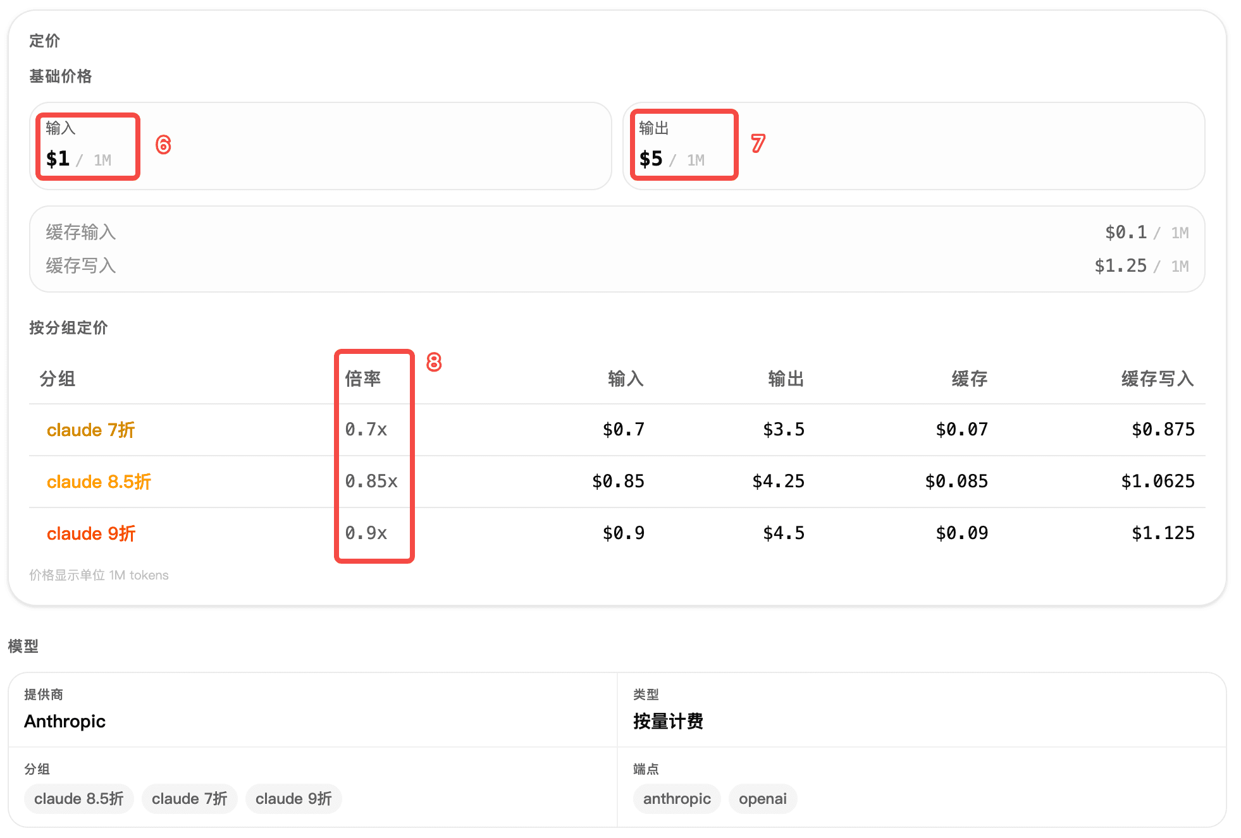Image resolution: width=1241 pixels, height=838 pixels.
Task: Click the $4.5 output price cell
Action: coord(784,533)
